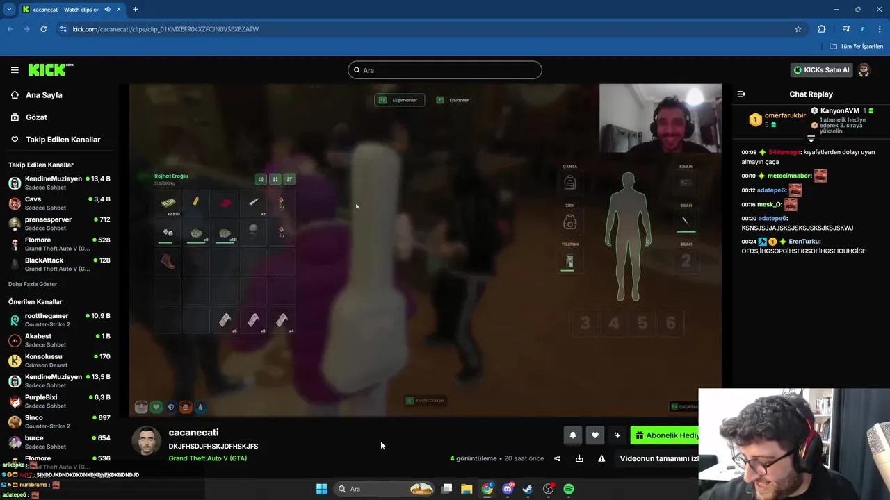Open Flomore 528 followed channel
The height and width of the screenshot is (500, 890).
59,244
